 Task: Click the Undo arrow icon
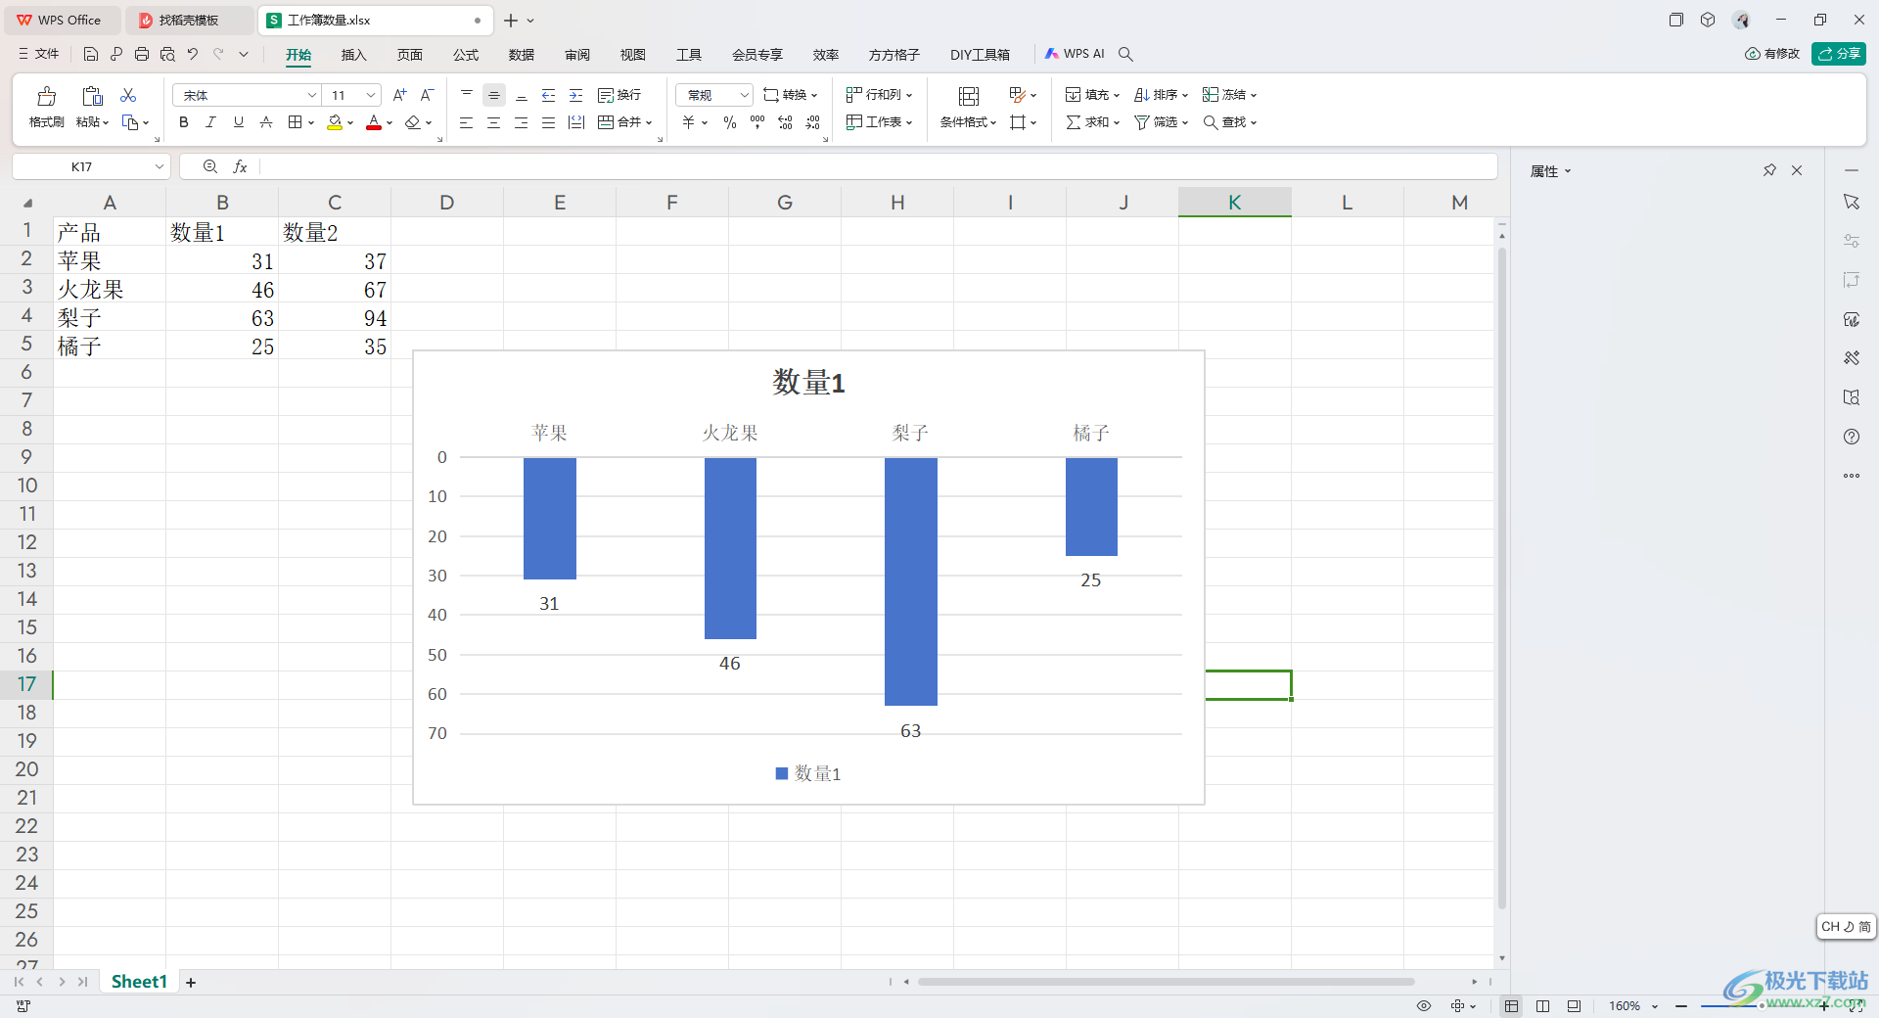[x=193, y=54]
